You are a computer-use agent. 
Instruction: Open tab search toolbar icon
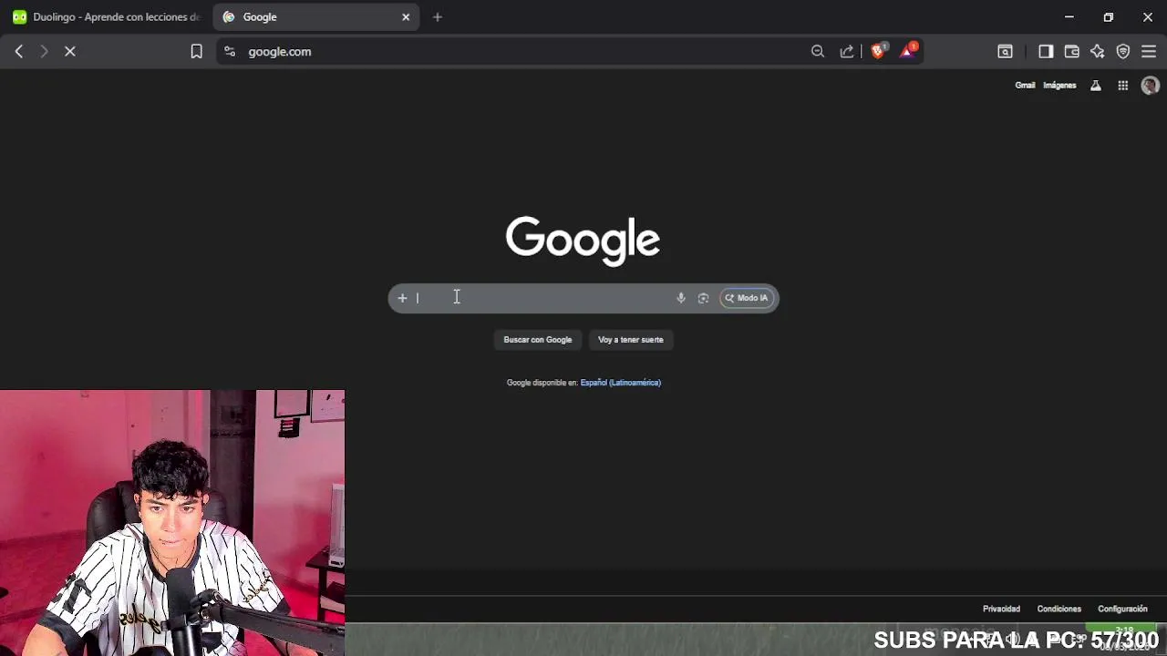tap(1005, 52)
